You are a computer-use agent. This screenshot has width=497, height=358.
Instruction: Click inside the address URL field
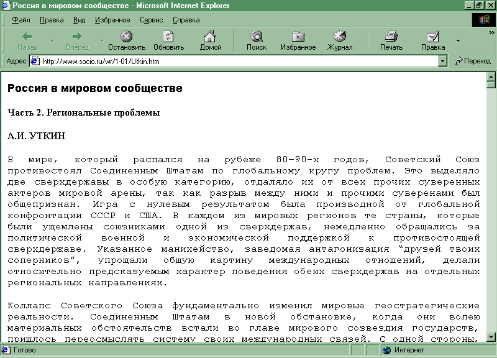coord(236,61)
